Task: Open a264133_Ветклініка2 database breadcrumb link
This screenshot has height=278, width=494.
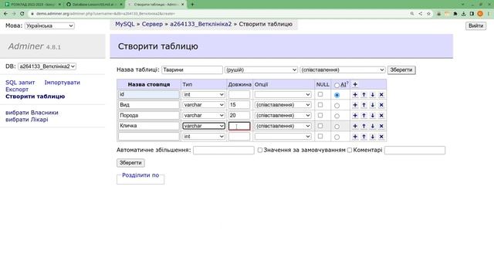Action: [x=201, y=24]
